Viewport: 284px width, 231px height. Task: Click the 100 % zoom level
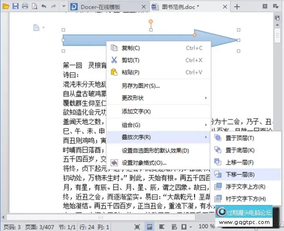[x=206, y=226]
